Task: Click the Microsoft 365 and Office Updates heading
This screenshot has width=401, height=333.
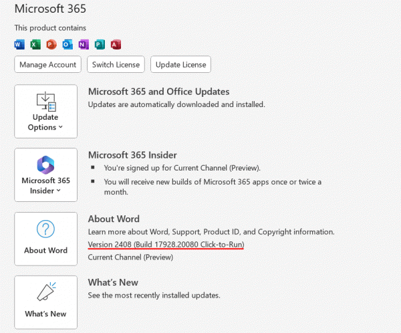Action: (158, 92)
